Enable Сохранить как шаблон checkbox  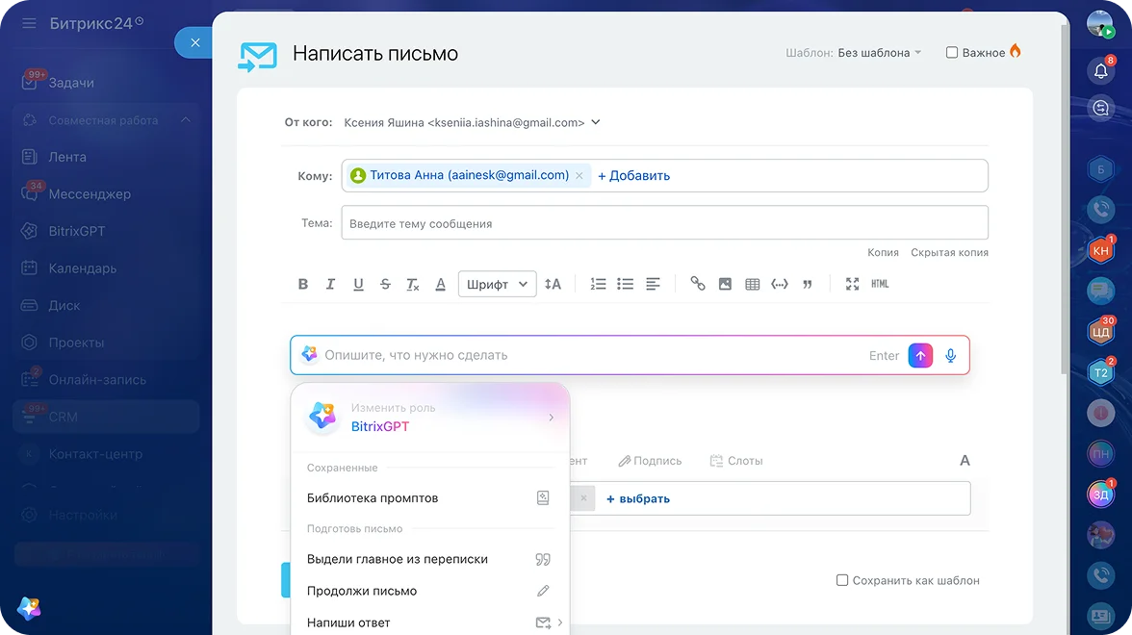(841, 580)
